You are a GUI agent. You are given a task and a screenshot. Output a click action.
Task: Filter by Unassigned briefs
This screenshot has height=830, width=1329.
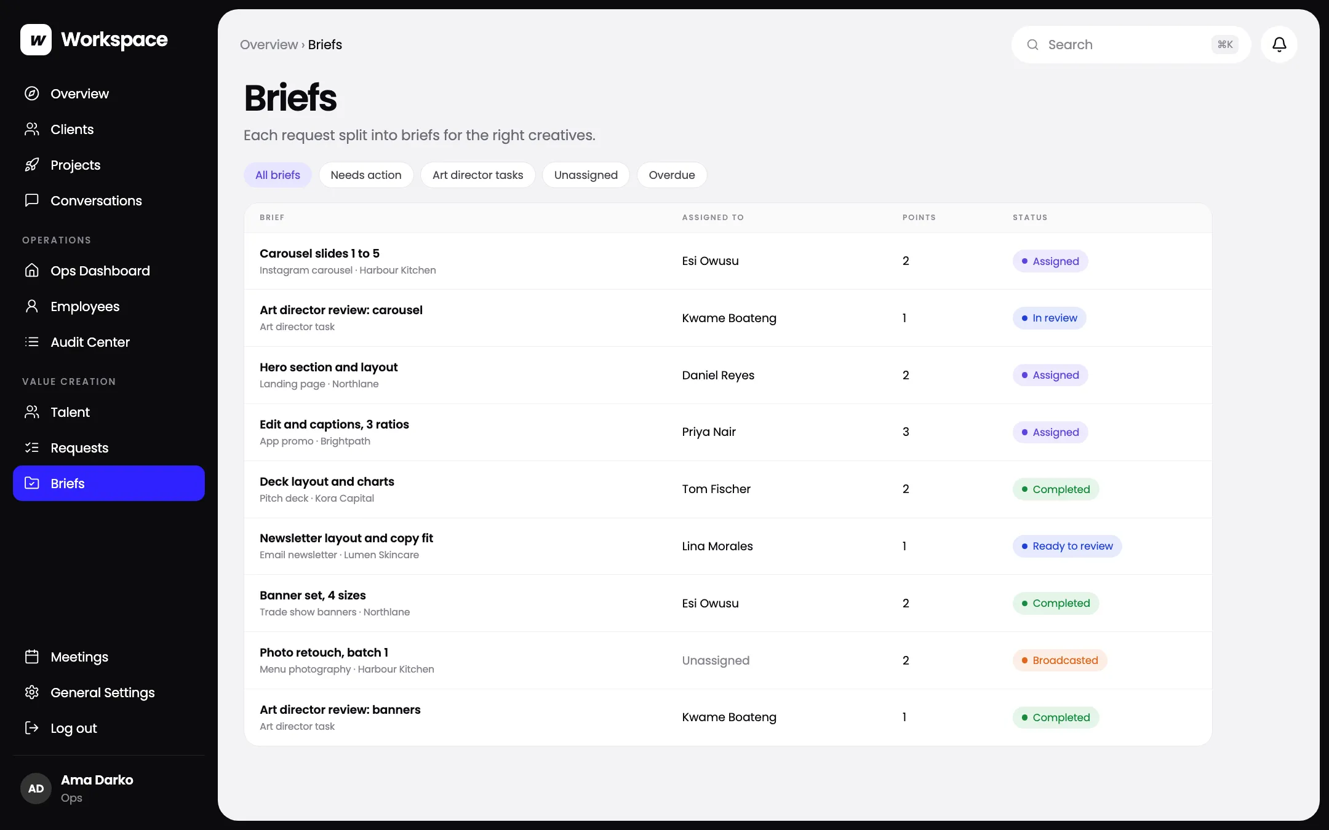pos(586,175)
